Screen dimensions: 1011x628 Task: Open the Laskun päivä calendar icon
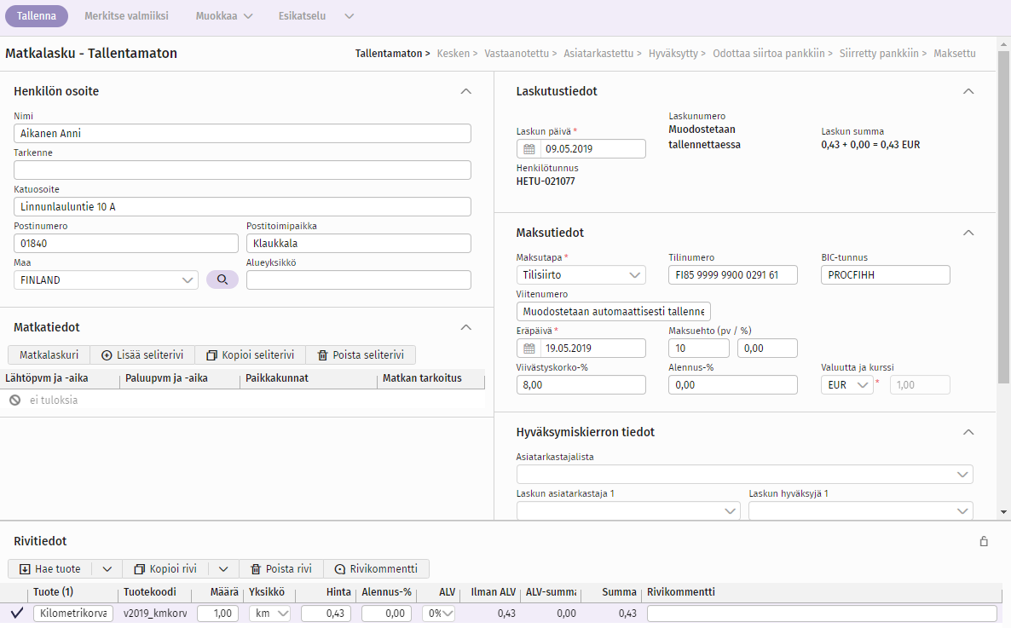click(x=529, y=149)
